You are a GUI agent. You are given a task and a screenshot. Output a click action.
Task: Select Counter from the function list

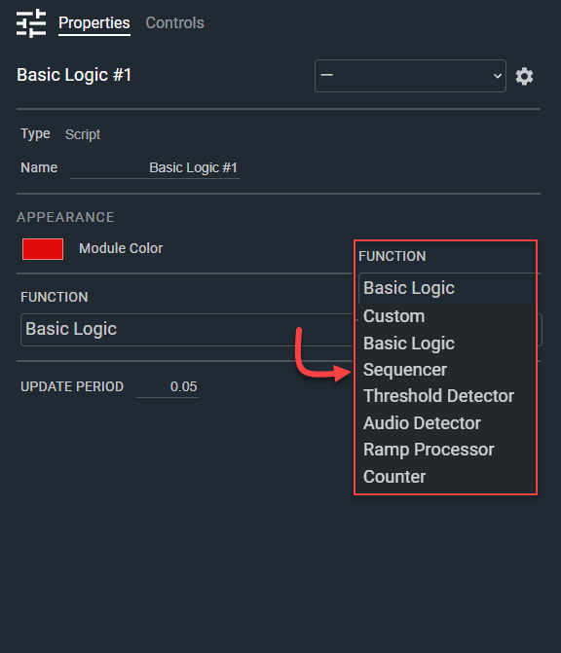pyautogui.click(x=394, y=477)
